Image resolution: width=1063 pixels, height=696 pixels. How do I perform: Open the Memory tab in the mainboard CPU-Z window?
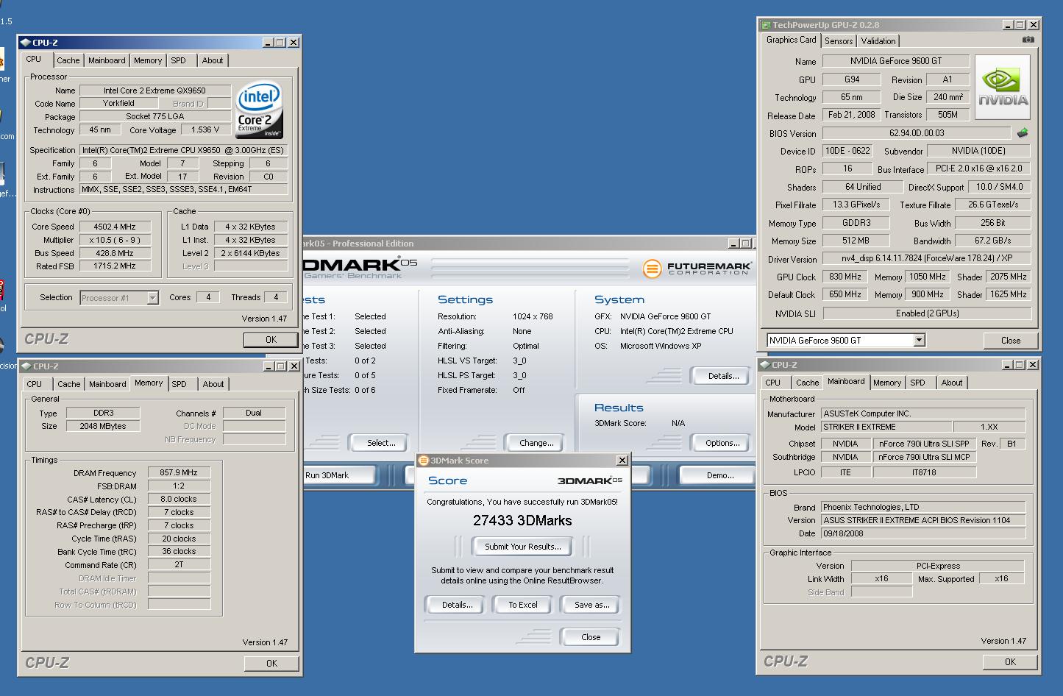887,383
